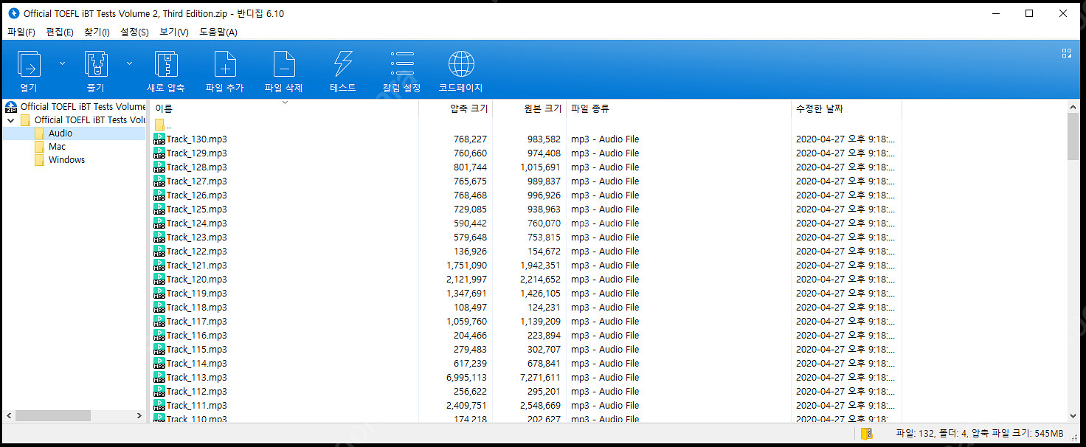Screen dimensions: 1086x447
Task: Click the MP3 icon of Track_120.mp3
Action: pos(159,280)
